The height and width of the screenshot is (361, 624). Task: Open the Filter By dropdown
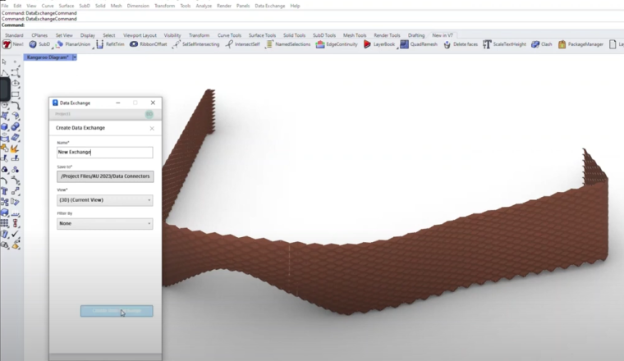104,223
